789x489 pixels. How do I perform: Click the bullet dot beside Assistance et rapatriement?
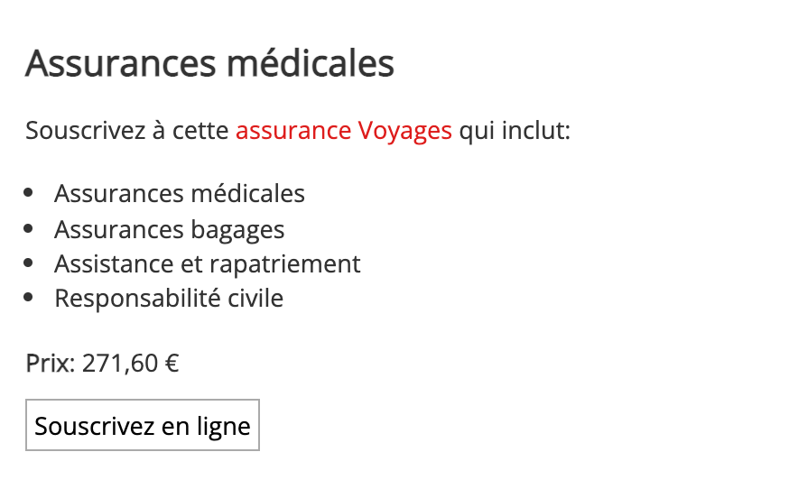pyautogui.click(x=30, y=263)
